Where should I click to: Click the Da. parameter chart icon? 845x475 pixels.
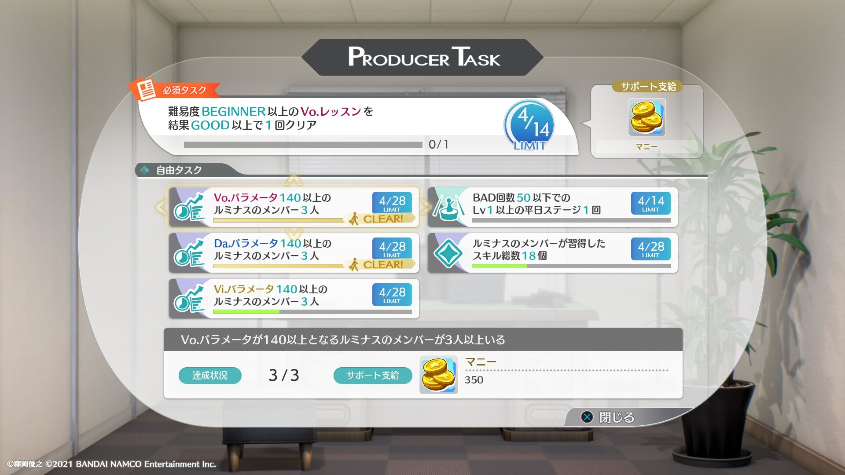click(x=189, y=253)
